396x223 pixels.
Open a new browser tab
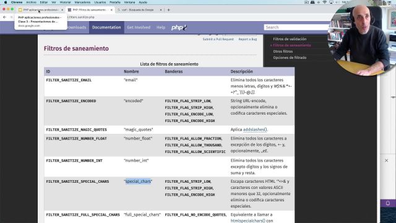(168, 10)
